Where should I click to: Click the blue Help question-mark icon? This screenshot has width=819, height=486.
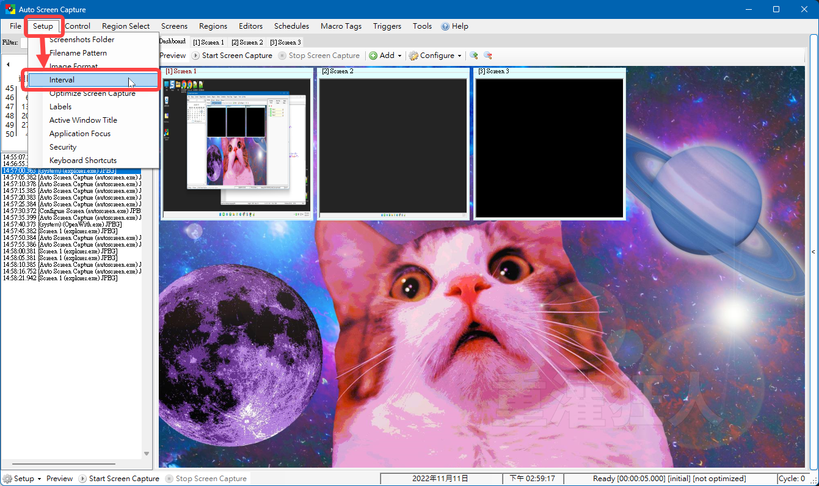(x=445, y=26)
